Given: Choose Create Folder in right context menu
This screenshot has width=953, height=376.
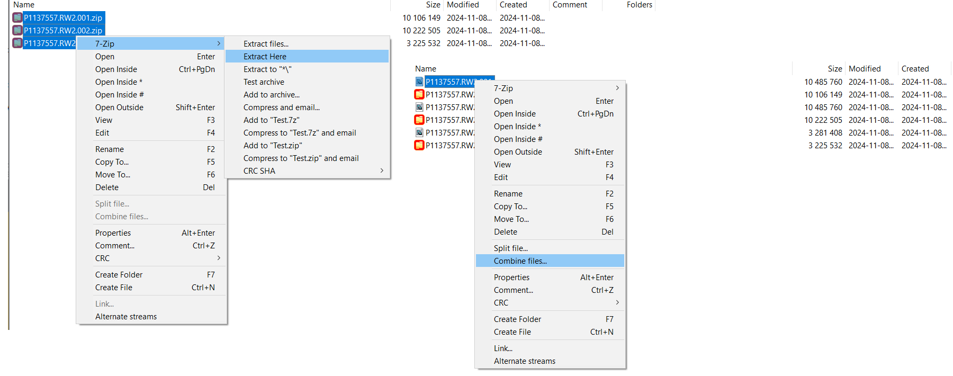Looking at the screenshot, I should pos(550,319).
